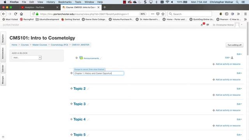Click the 80% zoom level indicator
This screenshot has width=249, height=140.
(x=143, y=14)
